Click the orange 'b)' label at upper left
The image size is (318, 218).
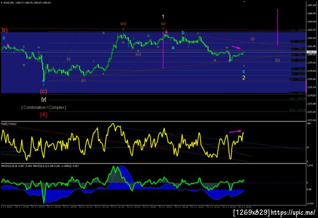[x=4, y=30]
